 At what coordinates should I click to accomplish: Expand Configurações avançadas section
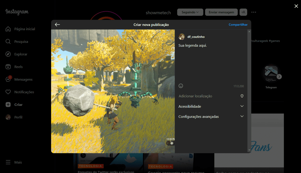[211, 117]
